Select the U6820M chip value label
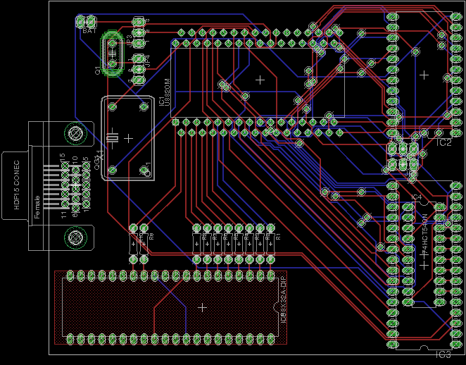The image size is (466, 365). pyautogui.click(x=168, y=92)
